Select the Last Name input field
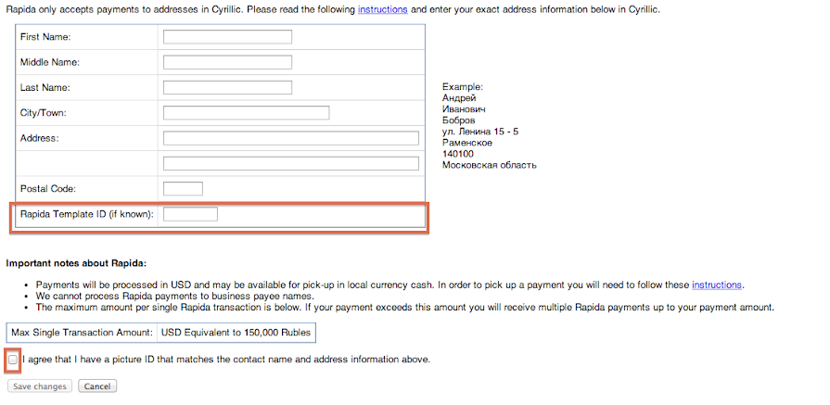 (x=227, y=88)
